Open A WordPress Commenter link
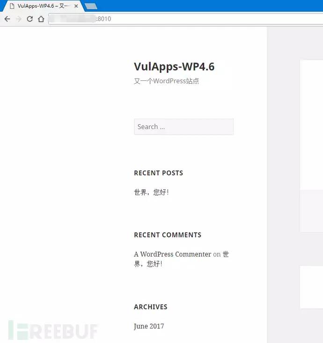Viewport: 323px width, 343px height. (172, 254)
